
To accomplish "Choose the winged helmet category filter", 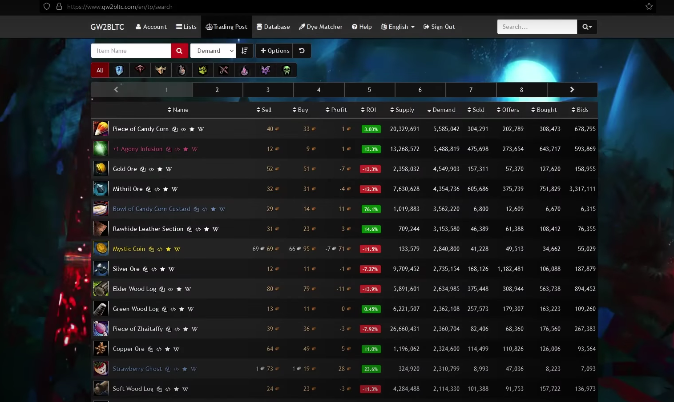I will (161, 70).
